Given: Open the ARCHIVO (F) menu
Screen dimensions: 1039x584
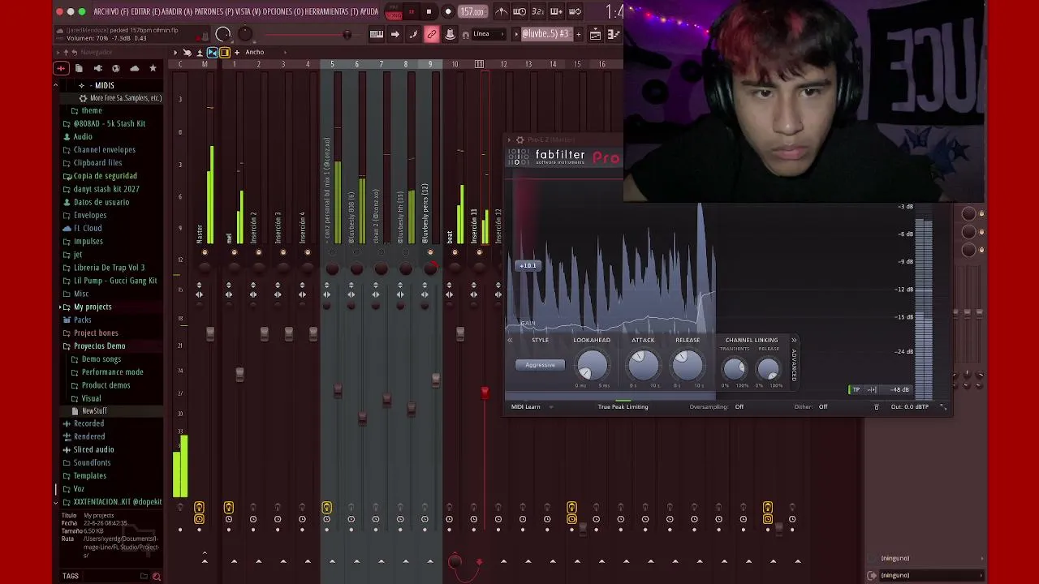Looking at the screenshot, I should [111, 11].
